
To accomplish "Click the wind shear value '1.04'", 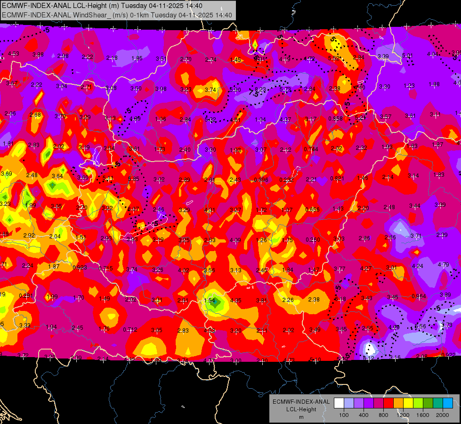I will [x=260, y=120].
